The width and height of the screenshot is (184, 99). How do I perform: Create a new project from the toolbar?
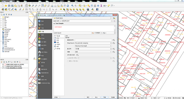click(x=3, y=6)
